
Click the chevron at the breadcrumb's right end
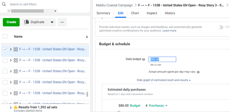(x=227, y=5)
